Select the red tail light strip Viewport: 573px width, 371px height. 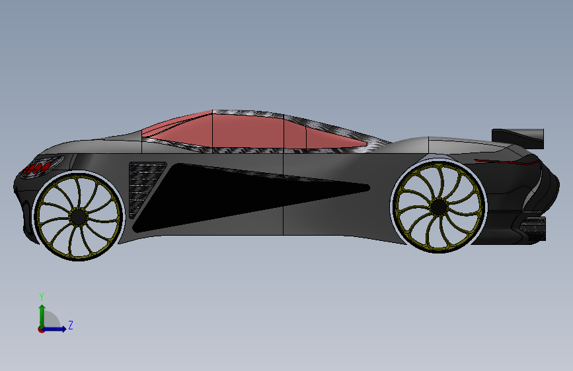[507, 162]
